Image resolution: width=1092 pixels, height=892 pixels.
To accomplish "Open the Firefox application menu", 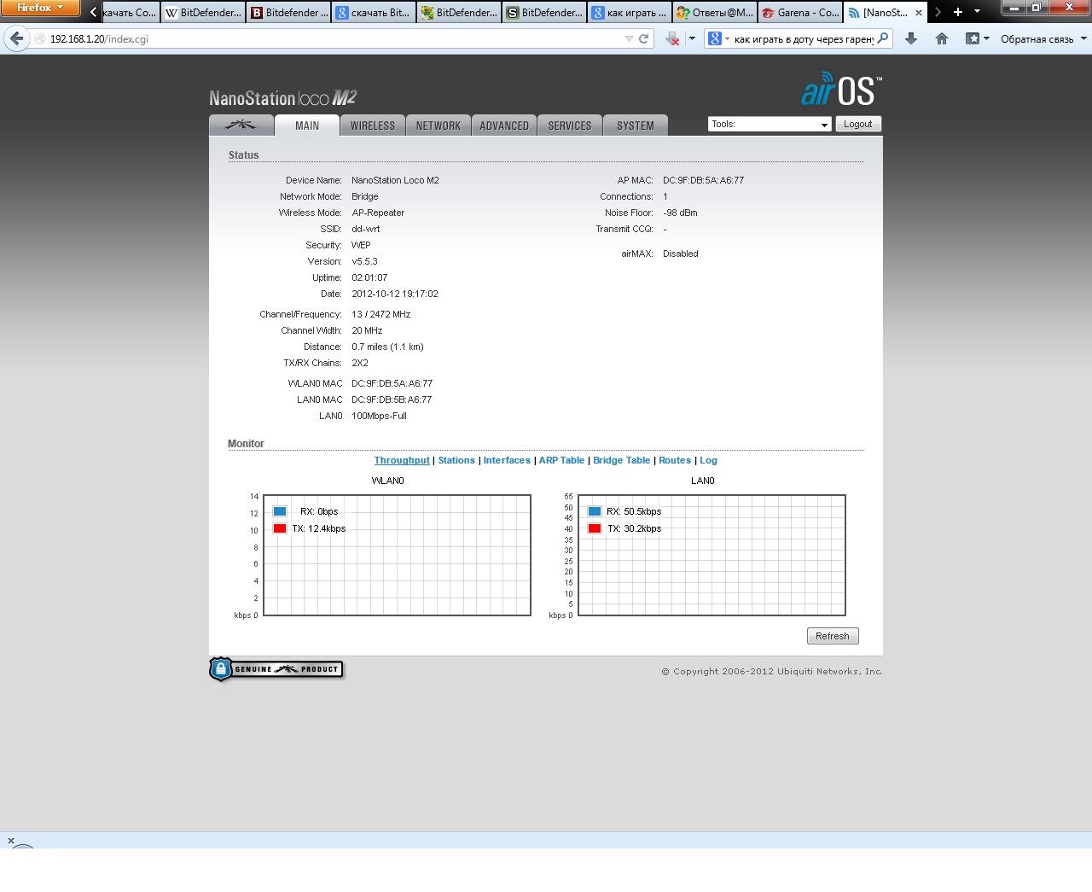I will 40,8.
